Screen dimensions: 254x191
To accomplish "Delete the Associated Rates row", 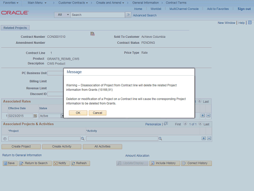I will point(208,115).
